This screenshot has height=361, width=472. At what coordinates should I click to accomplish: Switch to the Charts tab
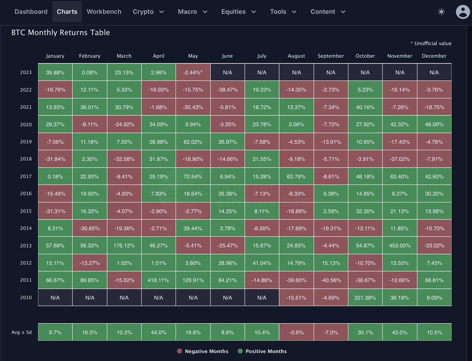point(67,12)
